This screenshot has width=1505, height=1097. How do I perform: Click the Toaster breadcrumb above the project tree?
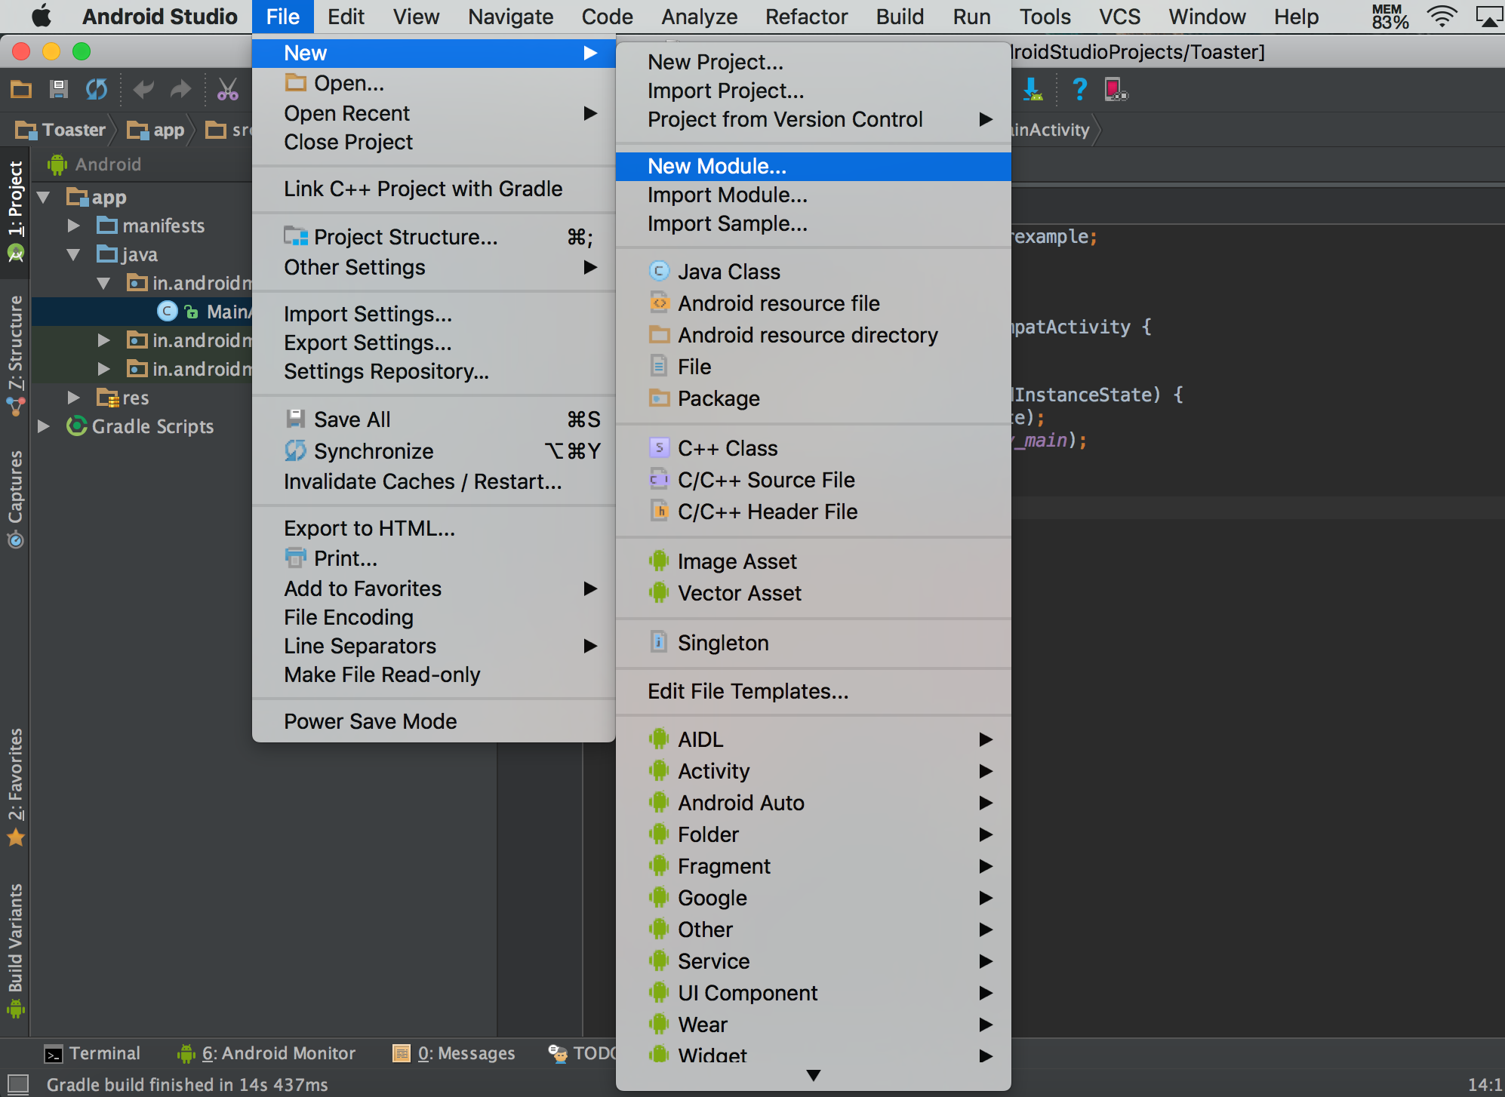(73, 130)
